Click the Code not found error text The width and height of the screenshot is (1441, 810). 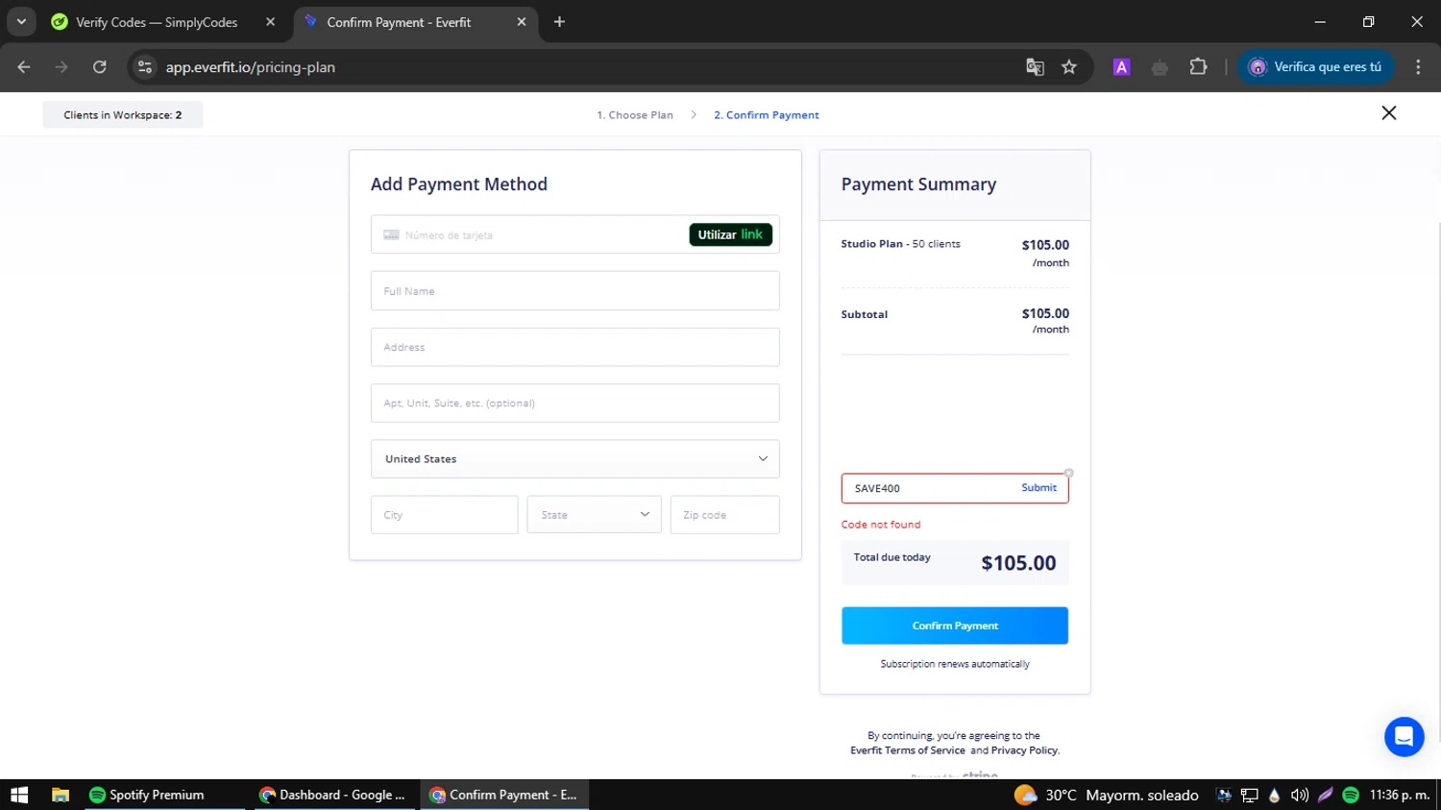tap(881, 525)
